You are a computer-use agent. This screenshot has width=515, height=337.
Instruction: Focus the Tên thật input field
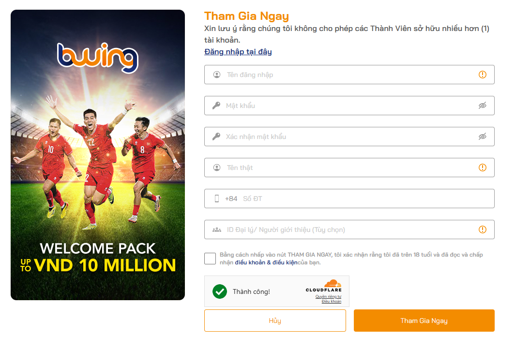[x=348, y=168]
